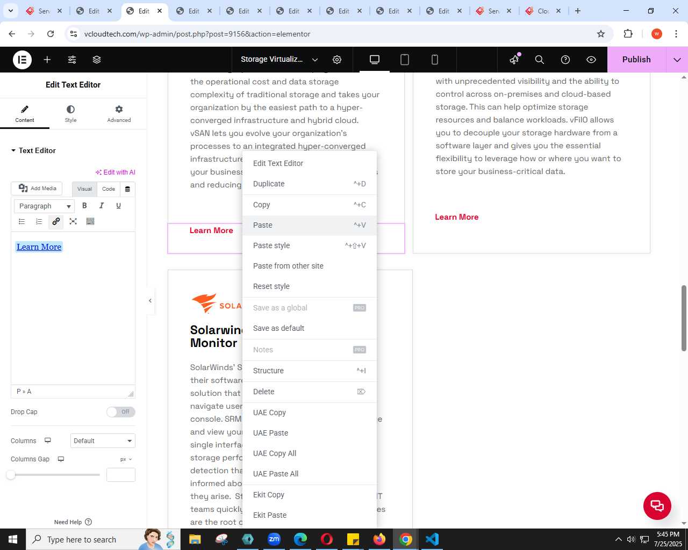The width and height of the screenshot is (688, 550).
Task: Open What's New megaphone icon
Action: pyautogui.click(x=514, y=60)
